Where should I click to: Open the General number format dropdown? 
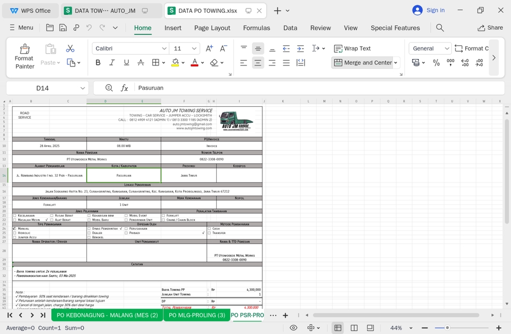(x=447, y=48)
